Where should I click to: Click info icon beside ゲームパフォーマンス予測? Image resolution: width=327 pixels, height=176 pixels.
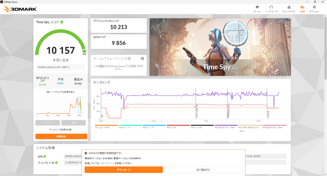[142, 59]
